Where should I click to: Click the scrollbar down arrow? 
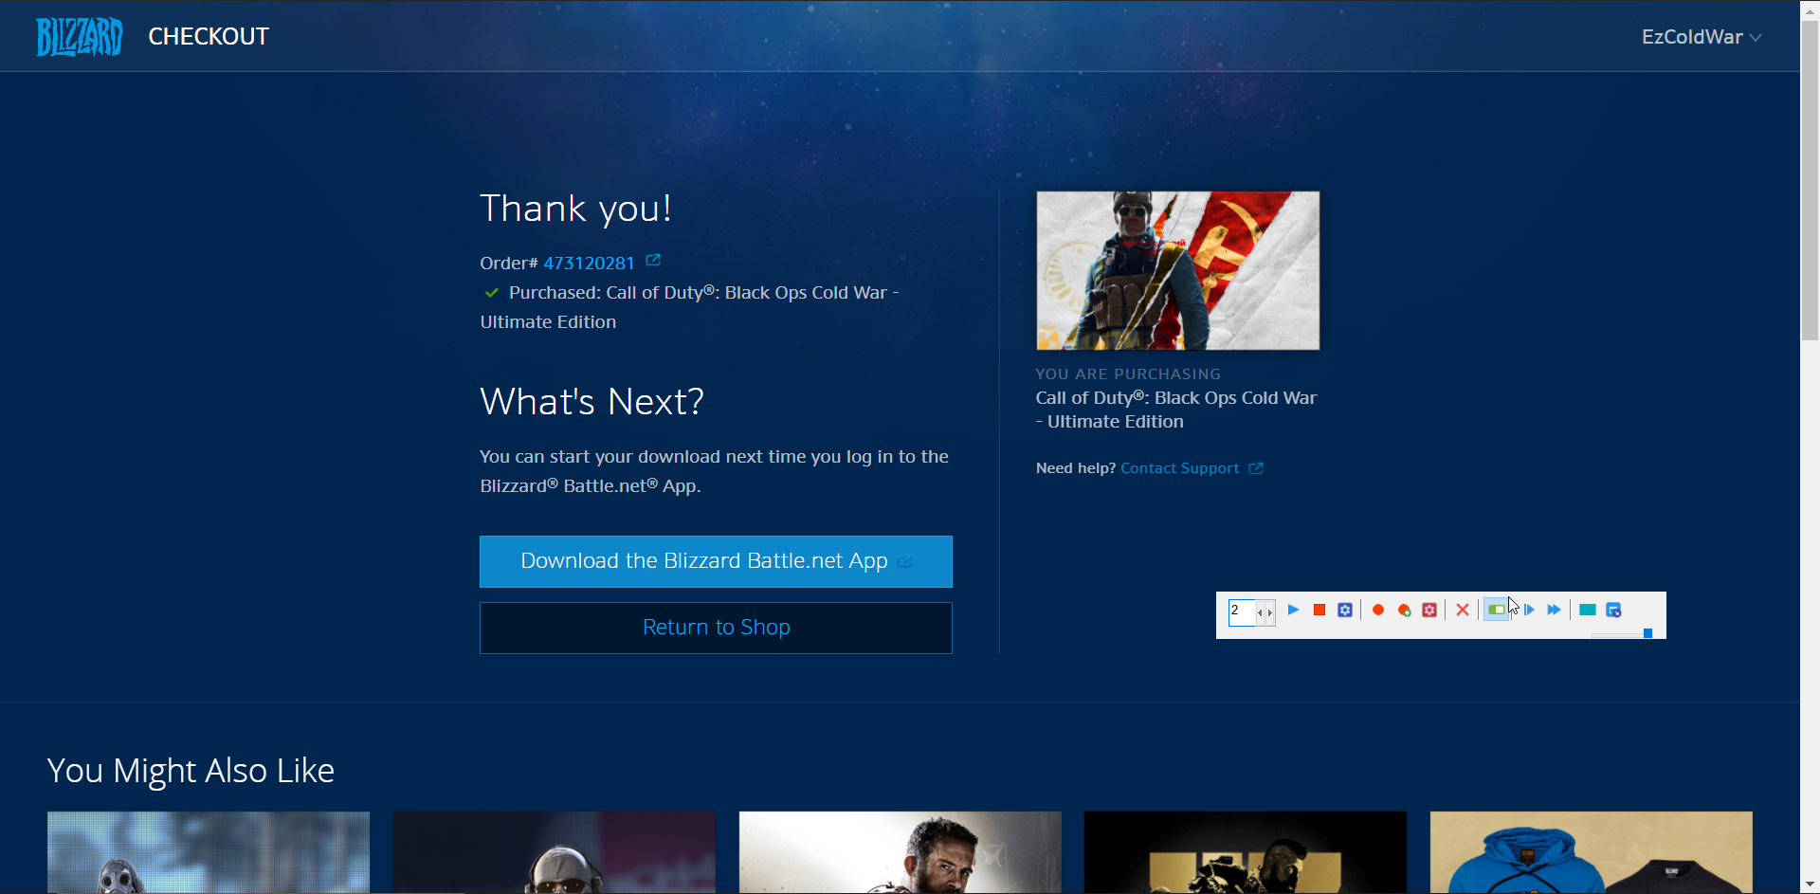1810,885
